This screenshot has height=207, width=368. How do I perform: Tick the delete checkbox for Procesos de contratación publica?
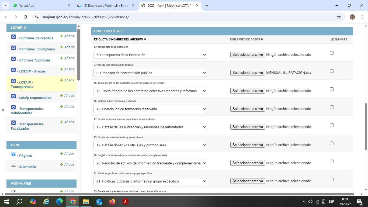tap(332, 71)
